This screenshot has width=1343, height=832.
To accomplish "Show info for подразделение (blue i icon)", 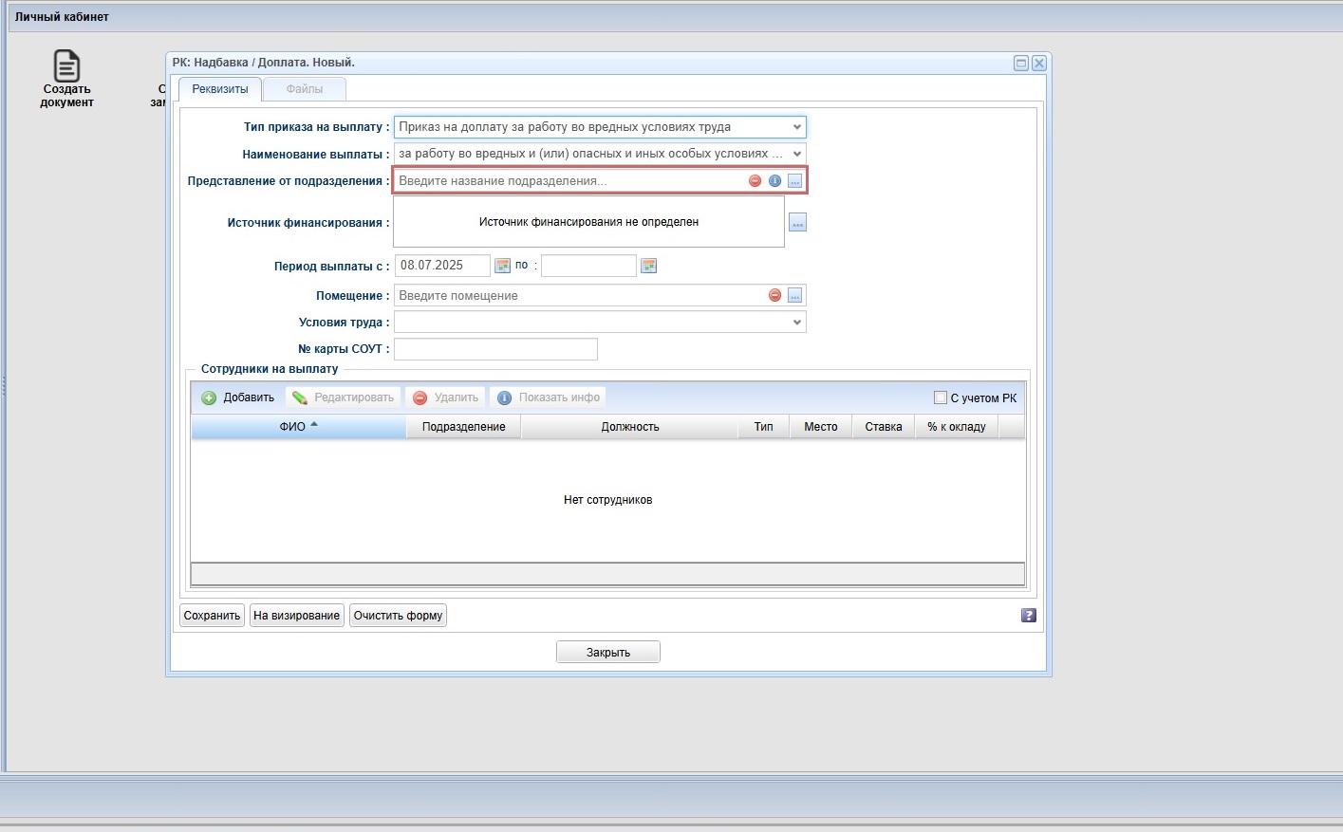I will [x=774, y=181].
